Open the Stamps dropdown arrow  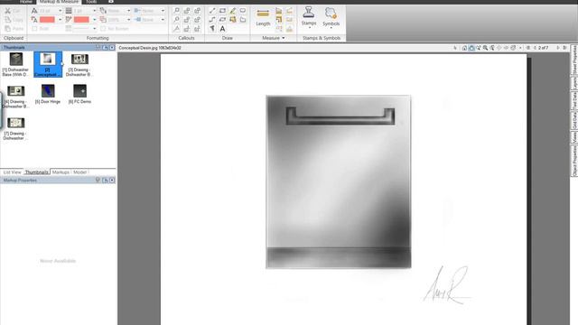click(x=309, y=28)
